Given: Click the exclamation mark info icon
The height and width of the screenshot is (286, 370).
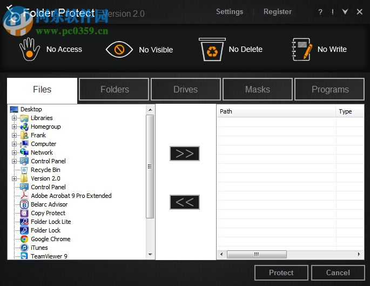Looking at the screenshot, I should coord(333,12).
